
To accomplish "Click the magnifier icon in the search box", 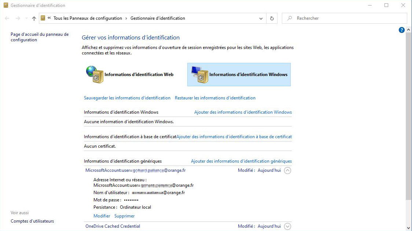I will click(x=290, y=18).
